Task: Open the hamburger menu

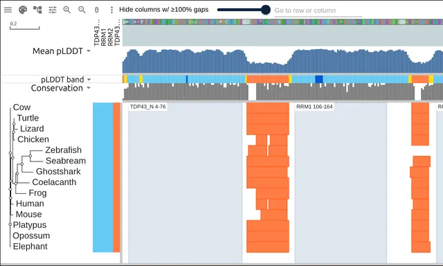Action: pyautogui.click(x=8, y=10)
